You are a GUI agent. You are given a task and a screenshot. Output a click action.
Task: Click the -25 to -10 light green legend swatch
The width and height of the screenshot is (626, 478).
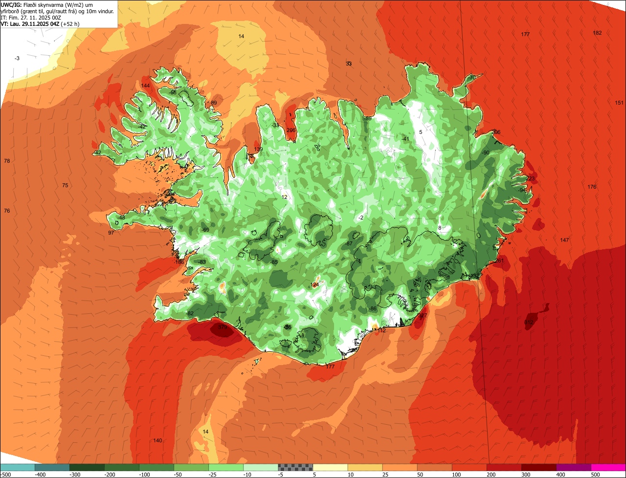[225, 467]
